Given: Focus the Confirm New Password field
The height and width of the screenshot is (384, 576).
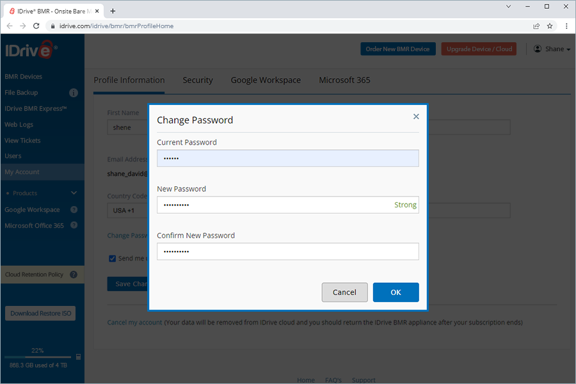Looking at the screenshot, I should [287, 252].
